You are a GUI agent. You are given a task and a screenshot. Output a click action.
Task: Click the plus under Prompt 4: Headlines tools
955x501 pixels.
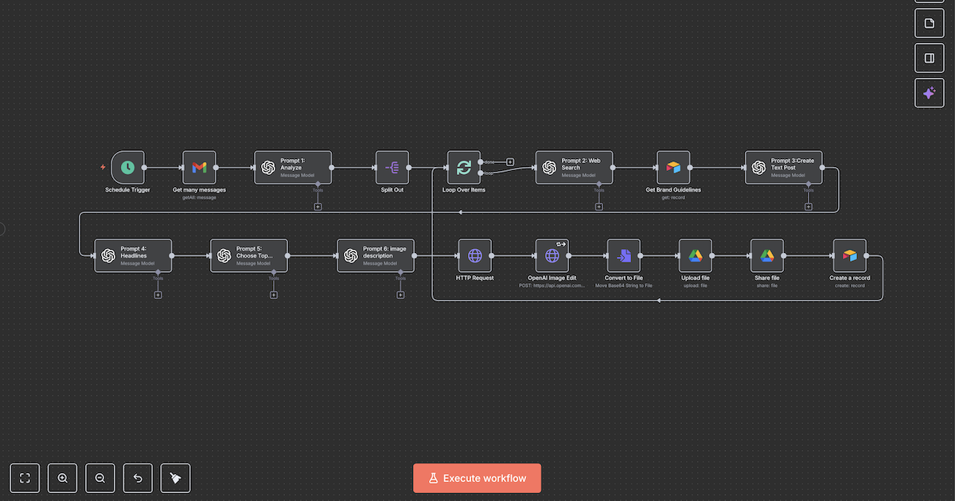pos(158,295)
